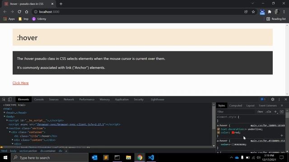Open main.css link of first a:hover rule
The height and width of the screenshot is (162, 289).
pyautogui.click(x=268, y=126)
